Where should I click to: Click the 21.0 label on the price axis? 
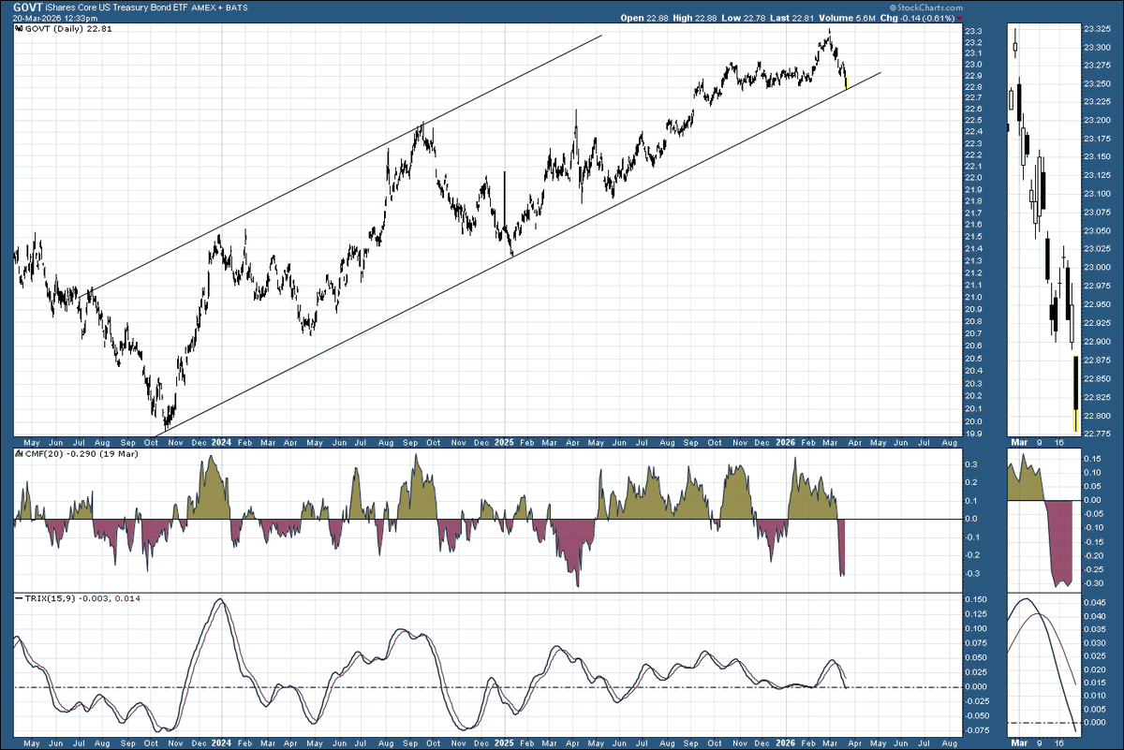pyautogui.click(x=972, y=297)
